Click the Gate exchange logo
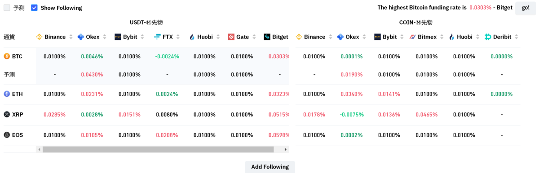Screen dimensions: 539x173 point(231,37)
